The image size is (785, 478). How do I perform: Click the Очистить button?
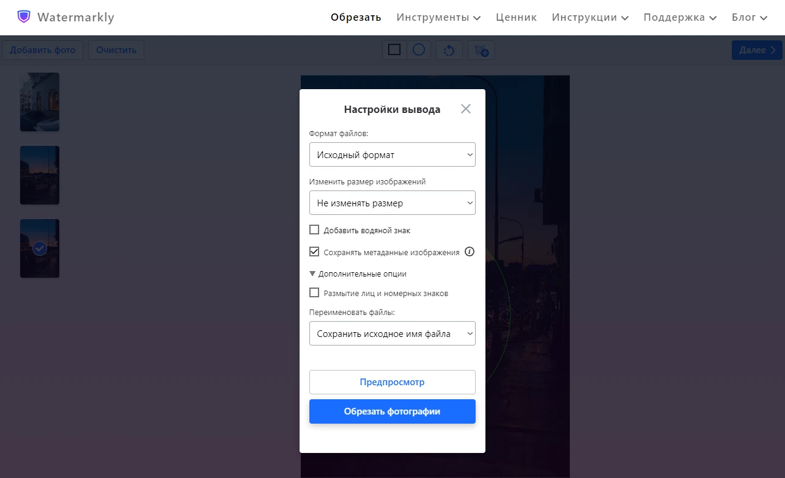pyautogui.click(x=116, y=50)
